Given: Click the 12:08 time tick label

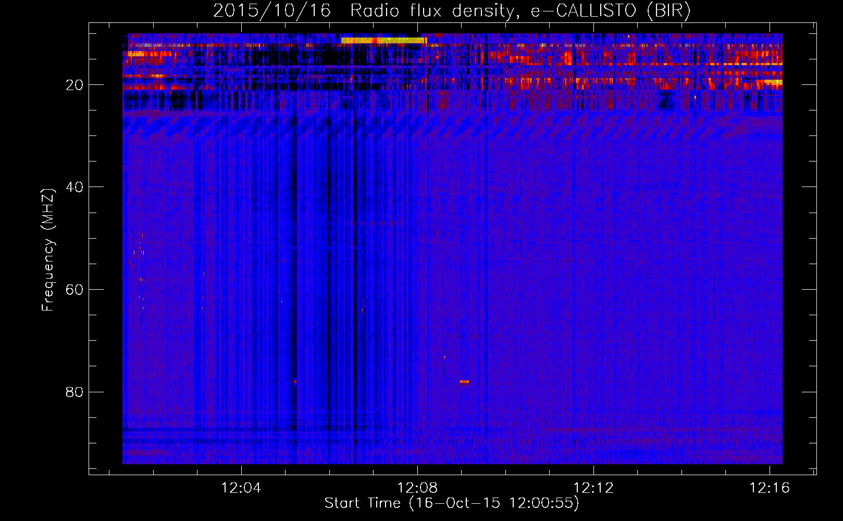Looking at the screenshot, I should coord(417,488).
